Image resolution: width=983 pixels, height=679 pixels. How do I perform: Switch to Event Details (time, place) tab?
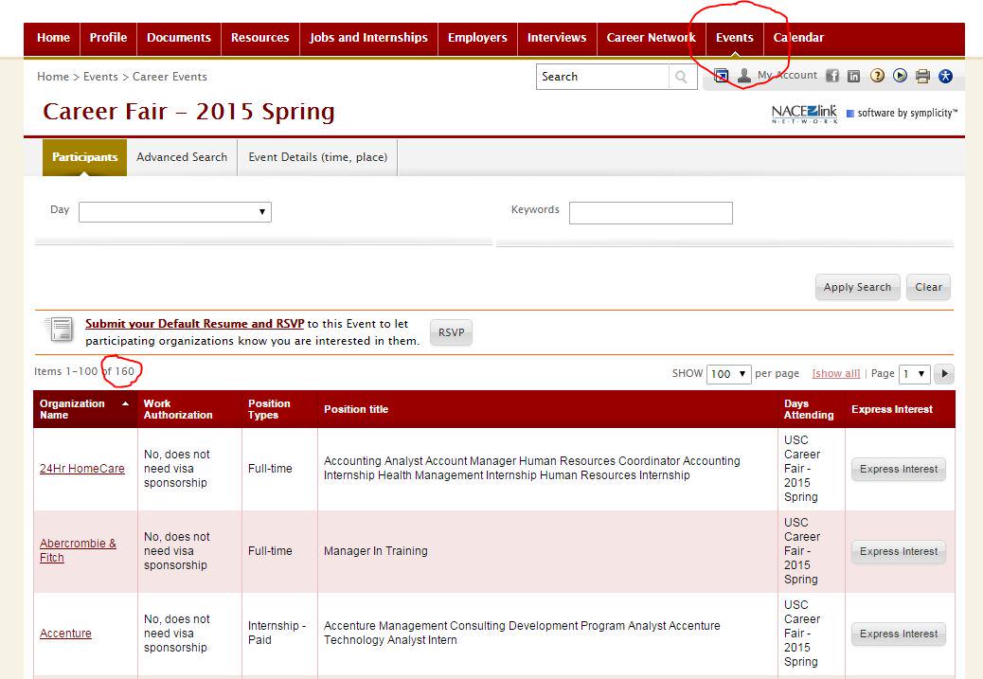[x=318, y=157]
